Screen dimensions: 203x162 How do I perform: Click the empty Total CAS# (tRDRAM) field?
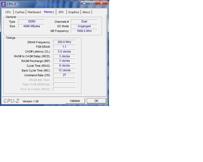(x=64, y=84)
